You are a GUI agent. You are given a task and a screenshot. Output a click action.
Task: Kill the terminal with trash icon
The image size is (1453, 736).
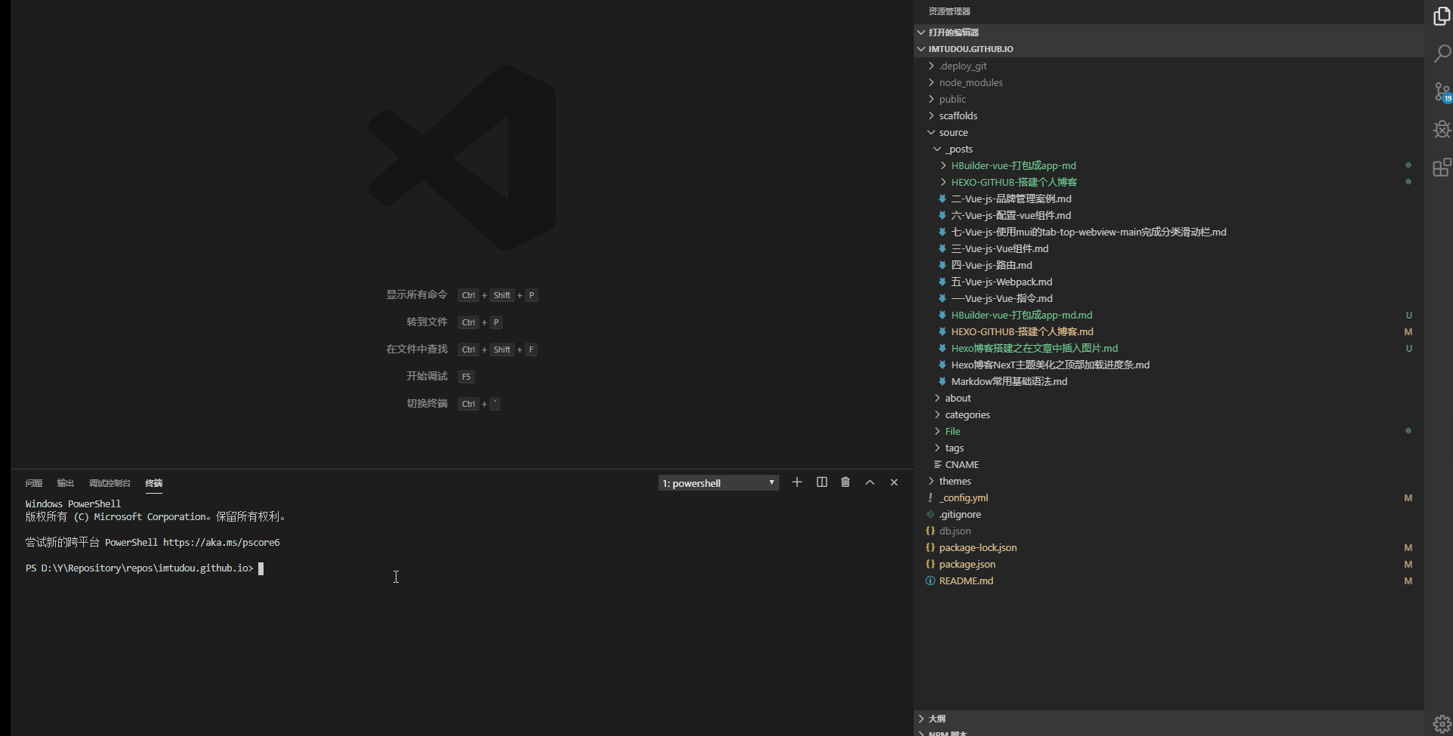(x=845, y=482)
